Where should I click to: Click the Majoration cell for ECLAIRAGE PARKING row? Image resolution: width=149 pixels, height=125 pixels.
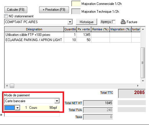click(x=121, y=40)
